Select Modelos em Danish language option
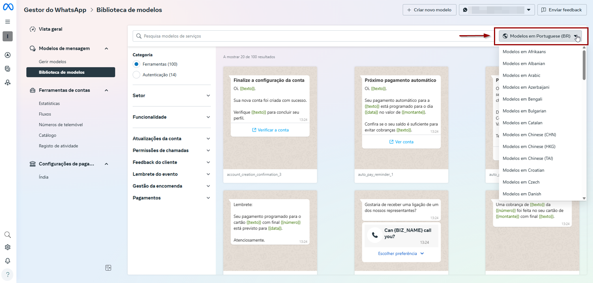The image size is (593, 283). pos(522,194)
